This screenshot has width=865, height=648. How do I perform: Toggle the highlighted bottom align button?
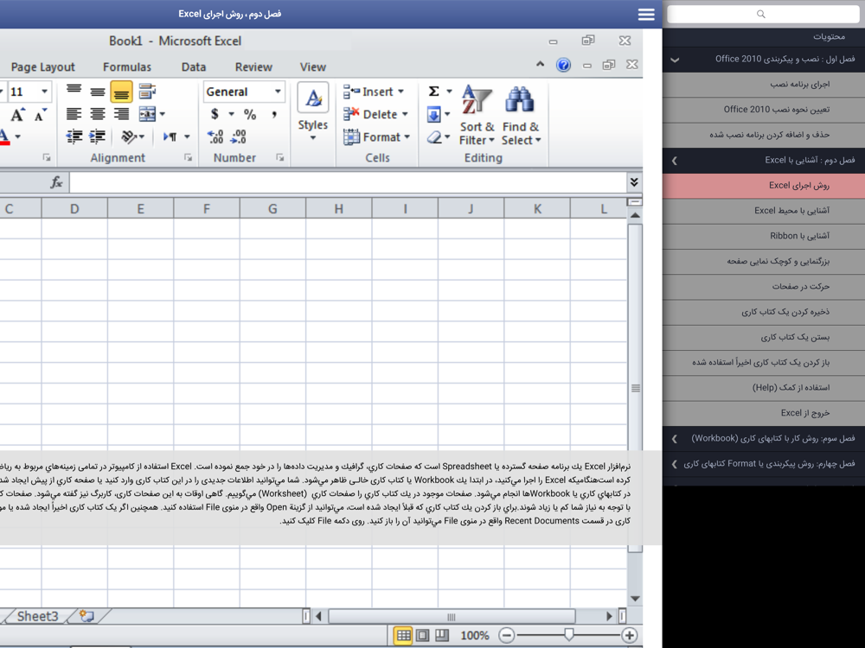coord(121,92)
